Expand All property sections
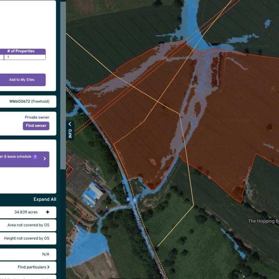 45,199
